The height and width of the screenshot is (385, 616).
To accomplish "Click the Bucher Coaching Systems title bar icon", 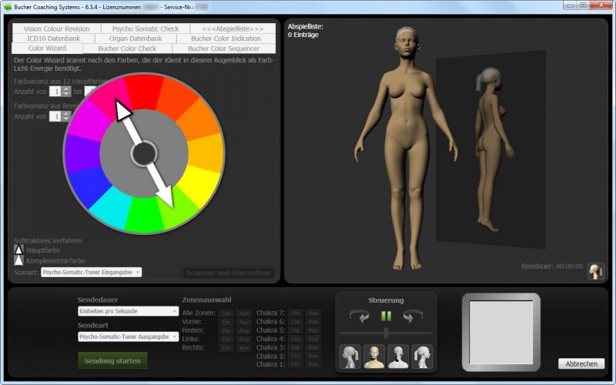I will [8, 7].
